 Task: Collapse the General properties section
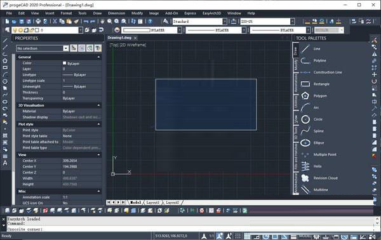98,57
